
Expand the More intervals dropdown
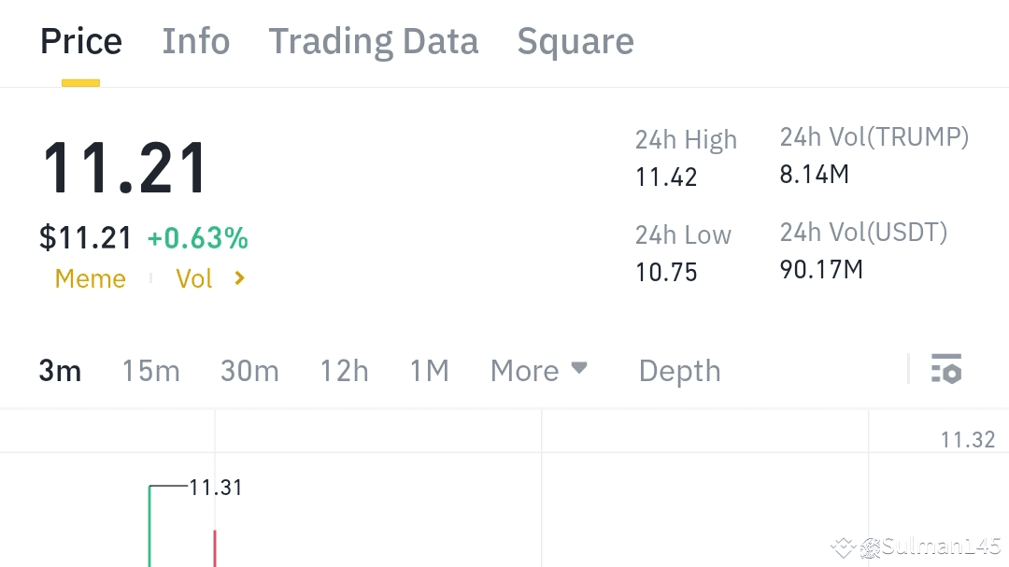539,371
